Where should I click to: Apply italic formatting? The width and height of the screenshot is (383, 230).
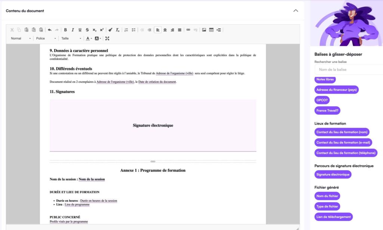click(73, 30)
